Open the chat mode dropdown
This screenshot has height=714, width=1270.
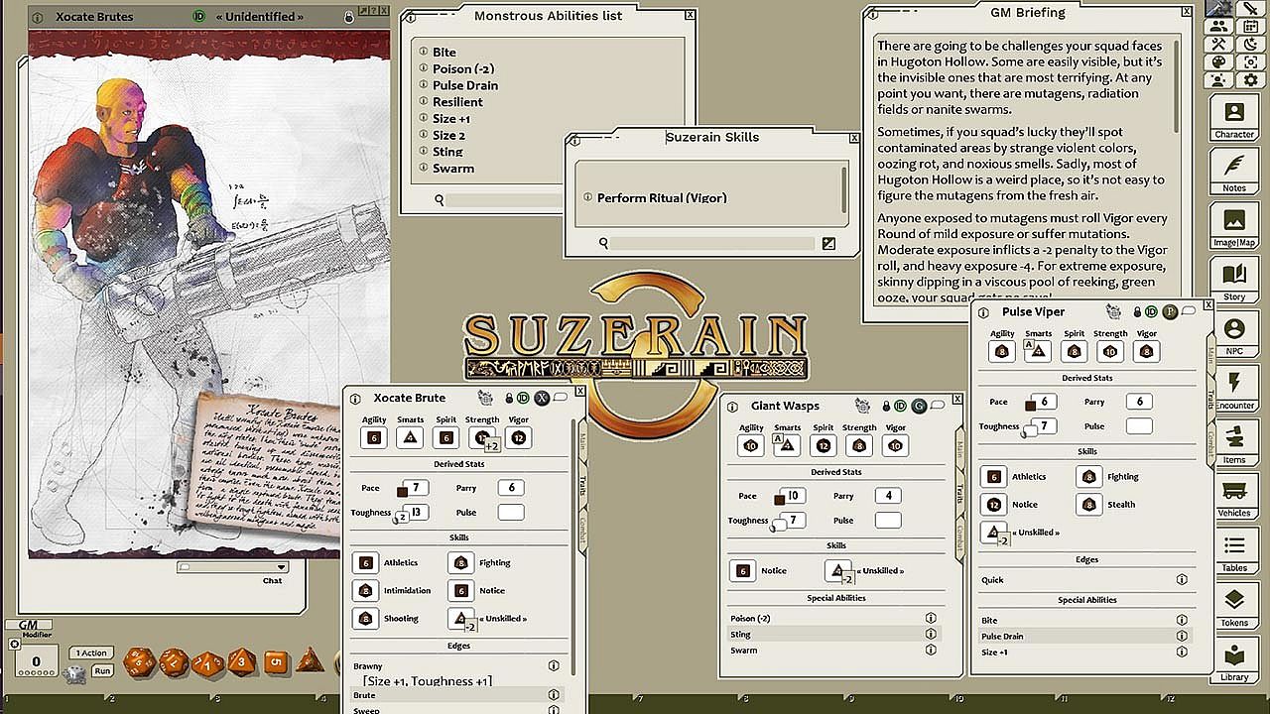pyautogui.click(x=282, y=567)
